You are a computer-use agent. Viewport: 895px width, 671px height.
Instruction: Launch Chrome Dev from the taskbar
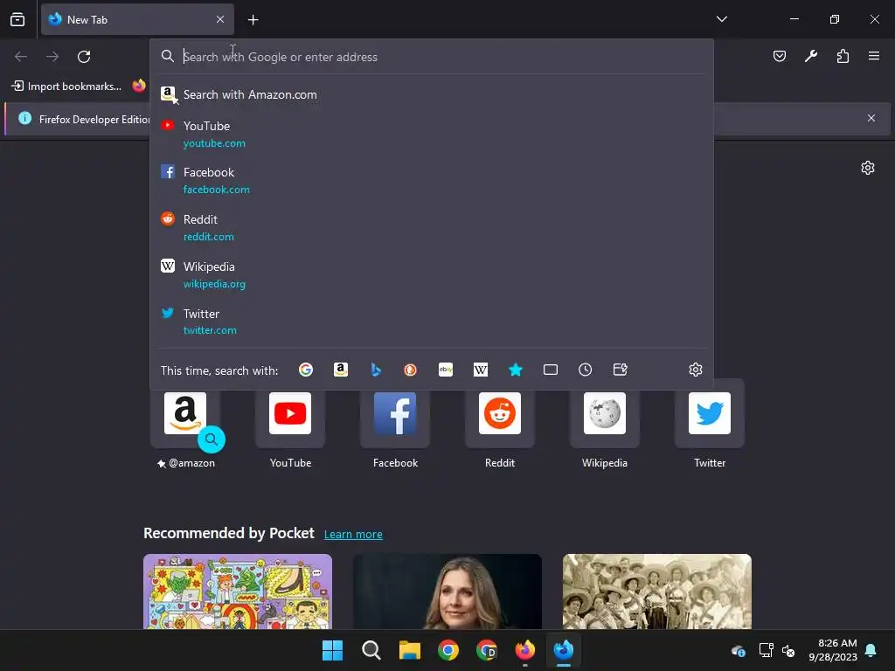click(x=487, y=650)
